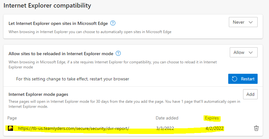The width and height of the screenshot is (269, 139).
Task: Delete the teamlyders dvr-report page entry
Action: (256, 128)
